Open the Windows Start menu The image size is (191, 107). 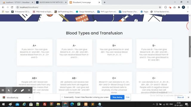point(3,104)
